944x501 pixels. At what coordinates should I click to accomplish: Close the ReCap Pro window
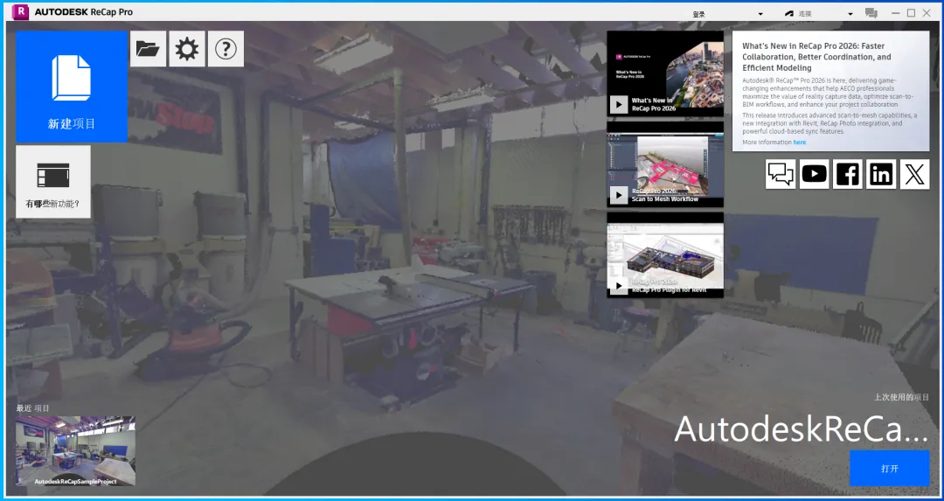point(927,12)
